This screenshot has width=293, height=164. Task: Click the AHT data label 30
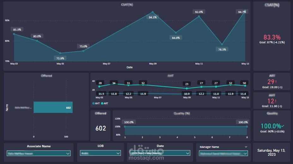click(244, 83)
